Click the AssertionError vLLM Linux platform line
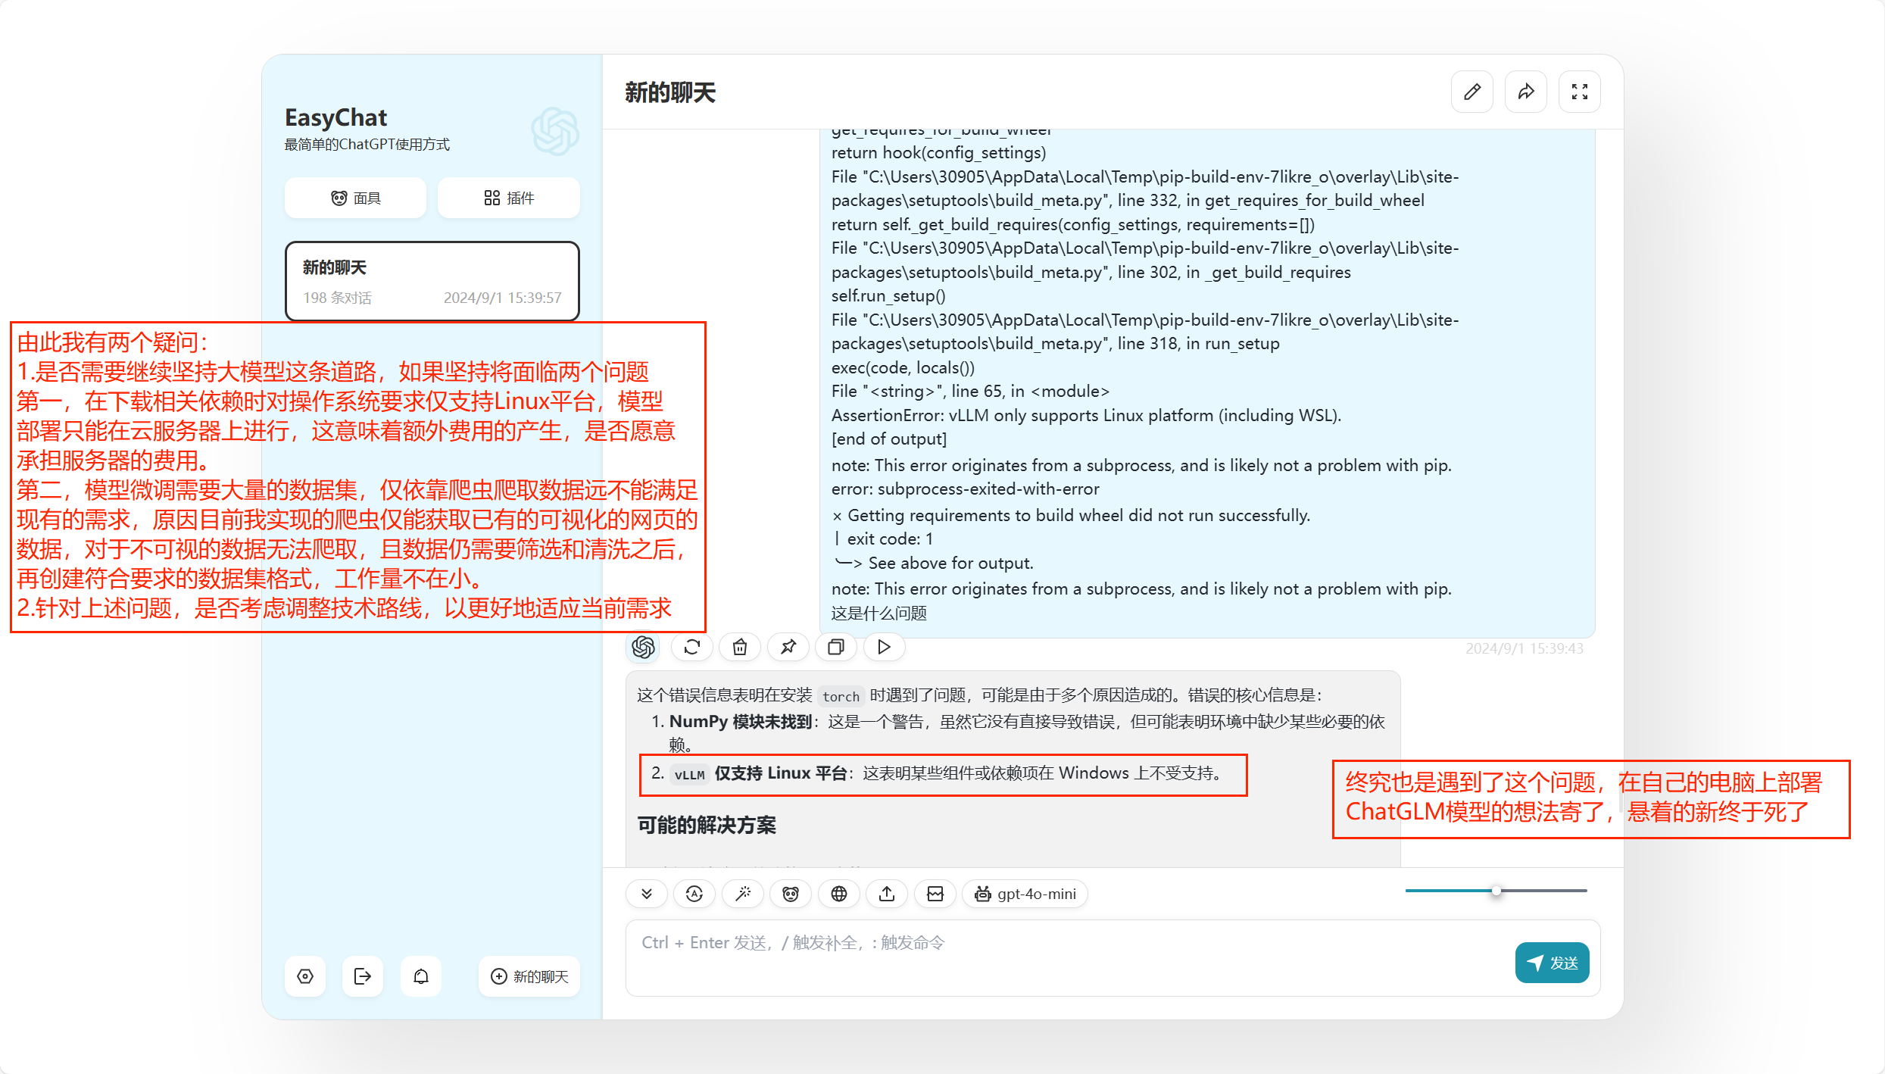This screenshot has height=1074, width=1885. pos(1086,415)
